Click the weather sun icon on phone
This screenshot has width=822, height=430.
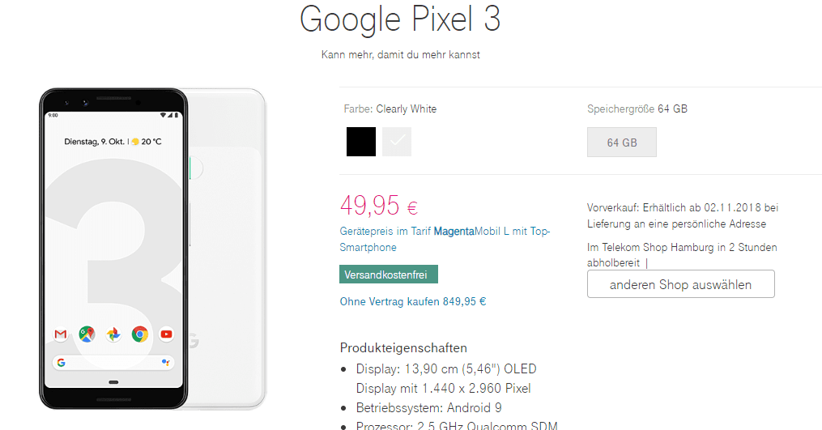[136, 142]
